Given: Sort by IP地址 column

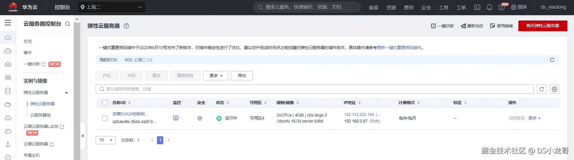Looking at the screenshot, I should (360, 103).
